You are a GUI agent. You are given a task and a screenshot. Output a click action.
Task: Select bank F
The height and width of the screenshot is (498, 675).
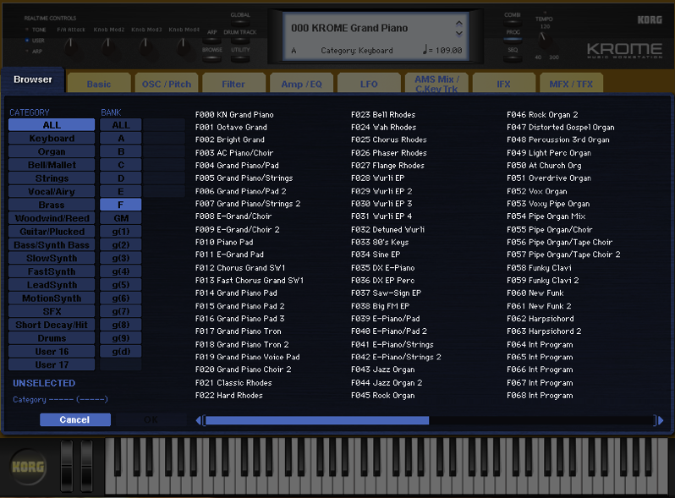pos(120,205)
